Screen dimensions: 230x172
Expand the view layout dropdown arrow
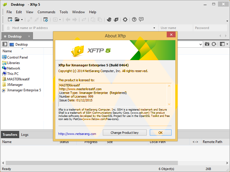[227, 44]
